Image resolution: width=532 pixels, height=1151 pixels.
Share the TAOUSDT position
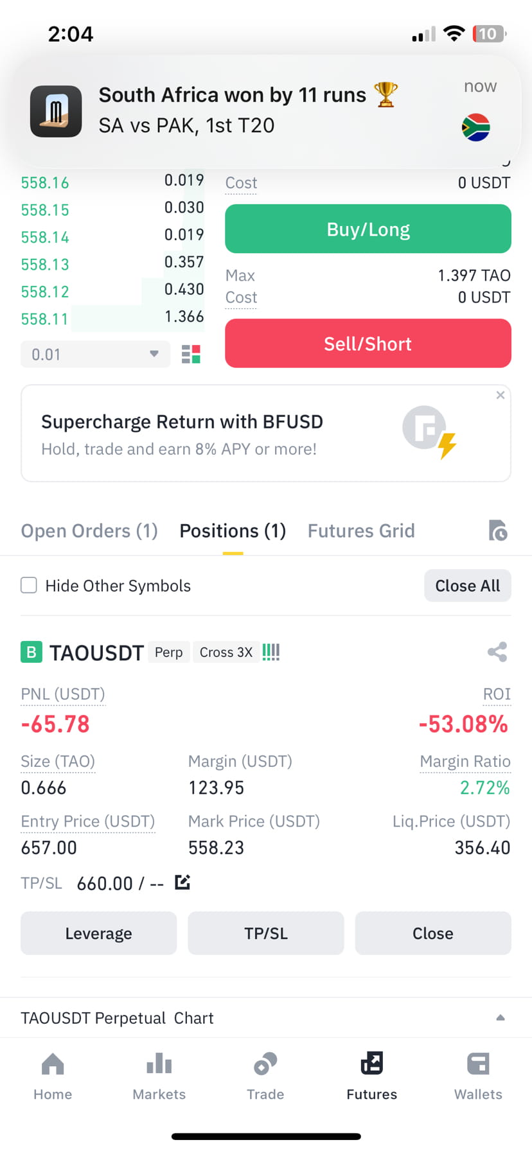pyautogui.click(x=497, y=652)
